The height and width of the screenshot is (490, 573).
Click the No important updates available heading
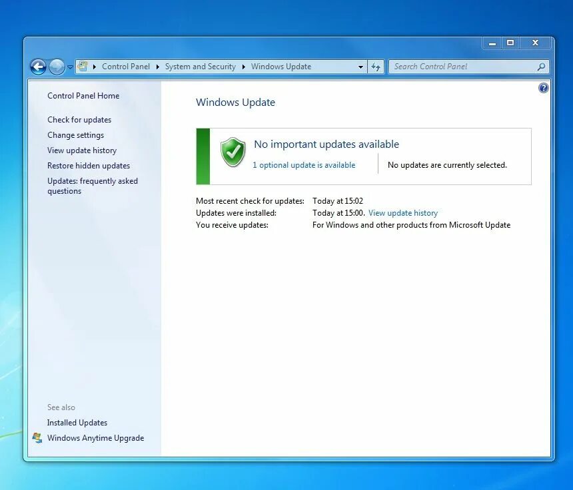(x=326, y=144)
